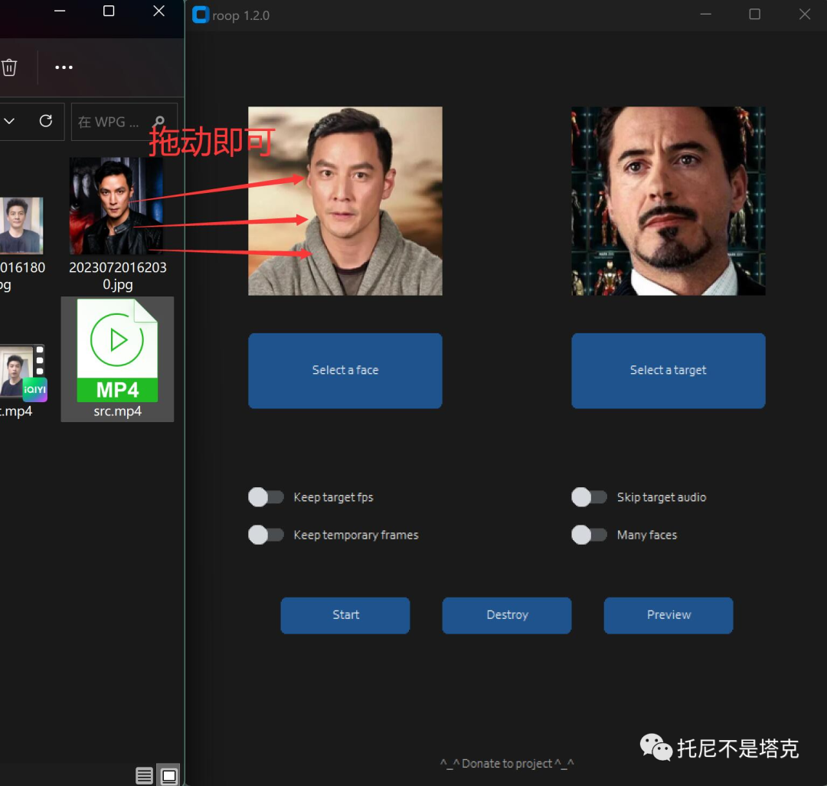Click the Donate to project link
This screenshot has height=786, width=827.
pos(506,763)
